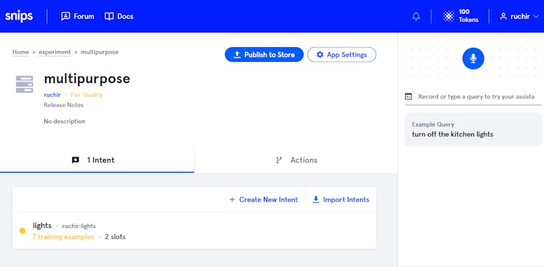Open the Release Notes link
Screen dimensions: 544x267
pos(63,105)
